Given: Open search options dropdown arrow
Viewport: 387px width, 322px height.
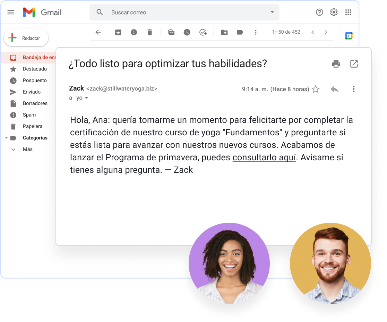Looking at the screenshot, I should coord(272,12).
